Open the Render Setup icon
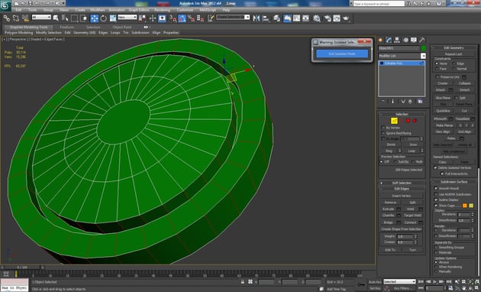This screenshot has width=481, height=292. 328,18
